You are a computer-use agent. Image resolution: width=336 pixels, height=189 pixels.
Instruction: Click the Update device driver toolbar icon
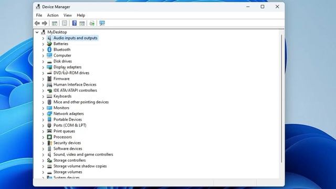tap(92, 23)
